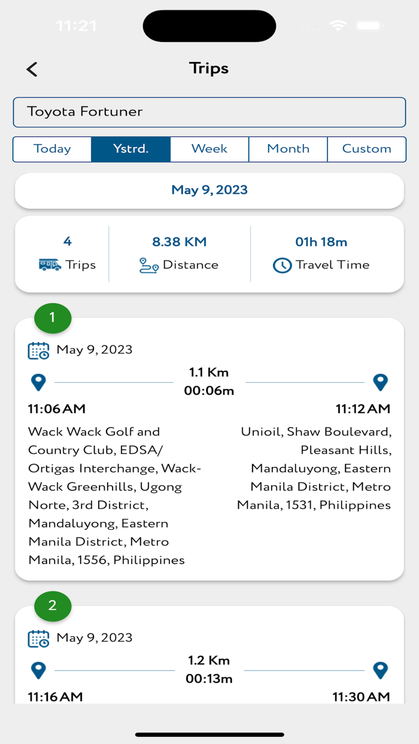Switch to the Today tab
The width and height of the screenshot is (419, 744).
pyautogui.click(x=52, y=149)
